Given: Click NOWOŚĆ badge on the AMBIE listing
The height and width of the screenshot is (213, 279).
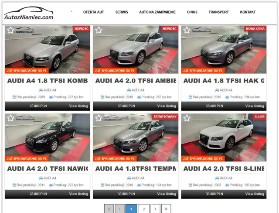Looking at the screenshot, I should [x=170, y=28].
